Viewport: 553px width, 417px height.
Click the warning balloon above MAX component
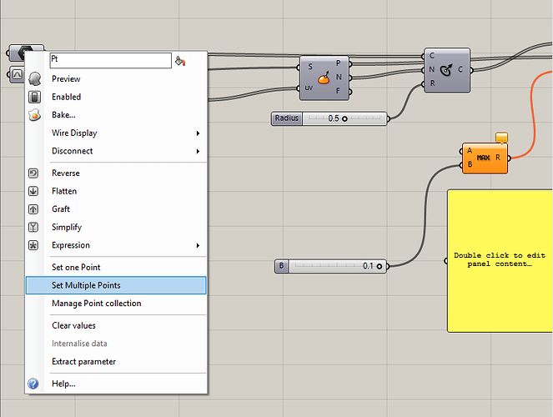click(x=501, y=138)
